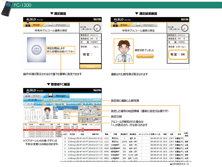The width and height of the screenshot is (222, 167).
Task: Select the Manager tab in the result screen
Action: (145, 25)
